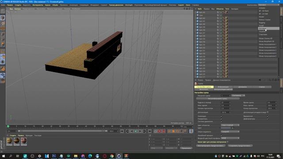Switch to Polygons mode icon
This screenshot has width=283, height=159.
tap(3, 44)
